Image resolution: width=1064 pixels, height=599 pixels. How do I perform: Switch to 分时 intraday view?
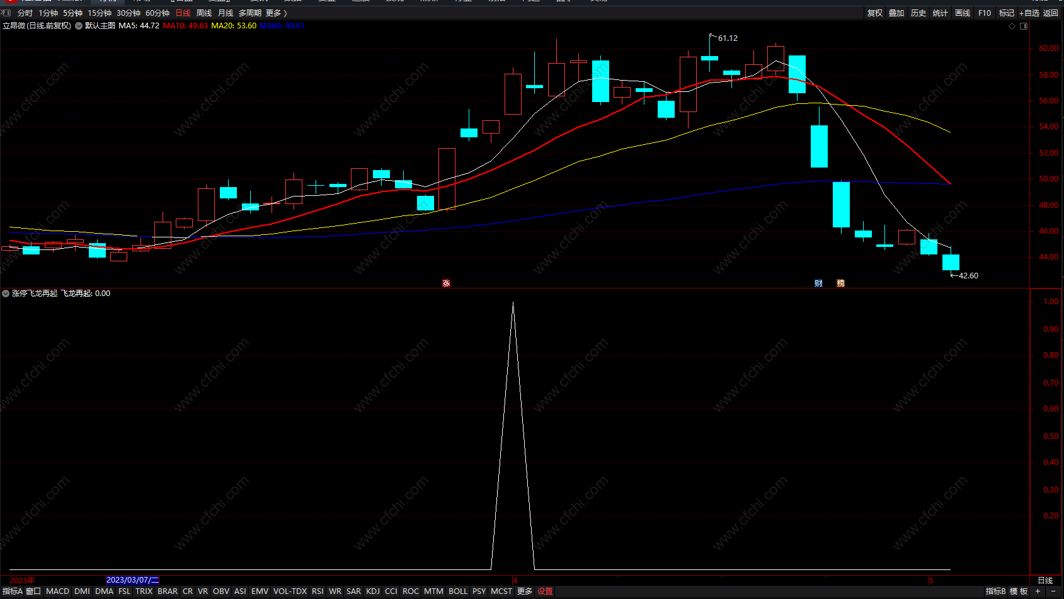25,13
